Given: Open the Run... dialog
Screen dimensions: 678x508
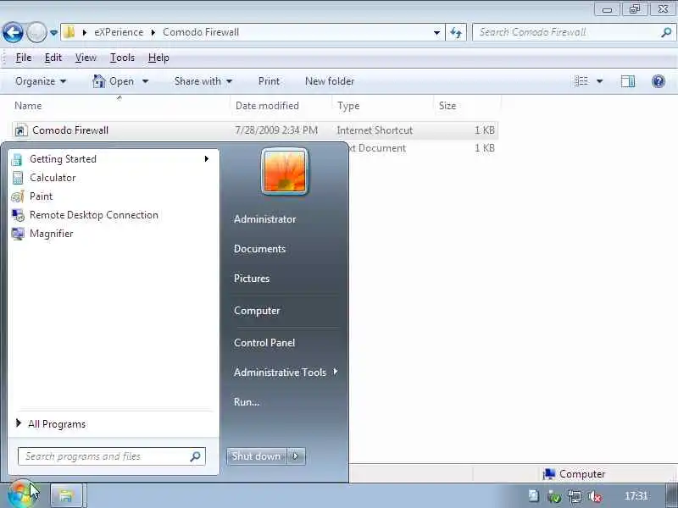Looking at the screenshot, I should 247,401.
